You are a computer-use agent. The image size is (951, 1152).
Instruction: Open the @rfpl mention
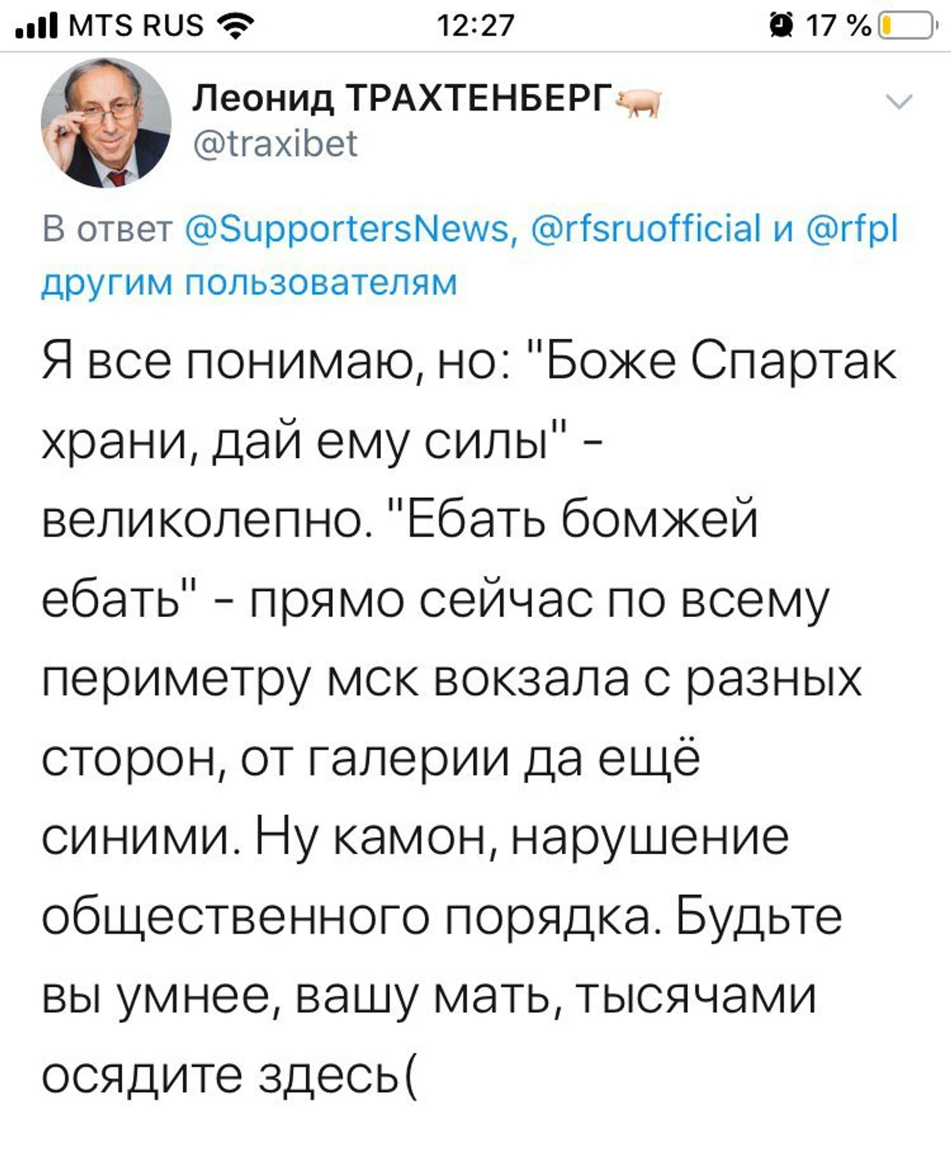click(x=853, y=229)
